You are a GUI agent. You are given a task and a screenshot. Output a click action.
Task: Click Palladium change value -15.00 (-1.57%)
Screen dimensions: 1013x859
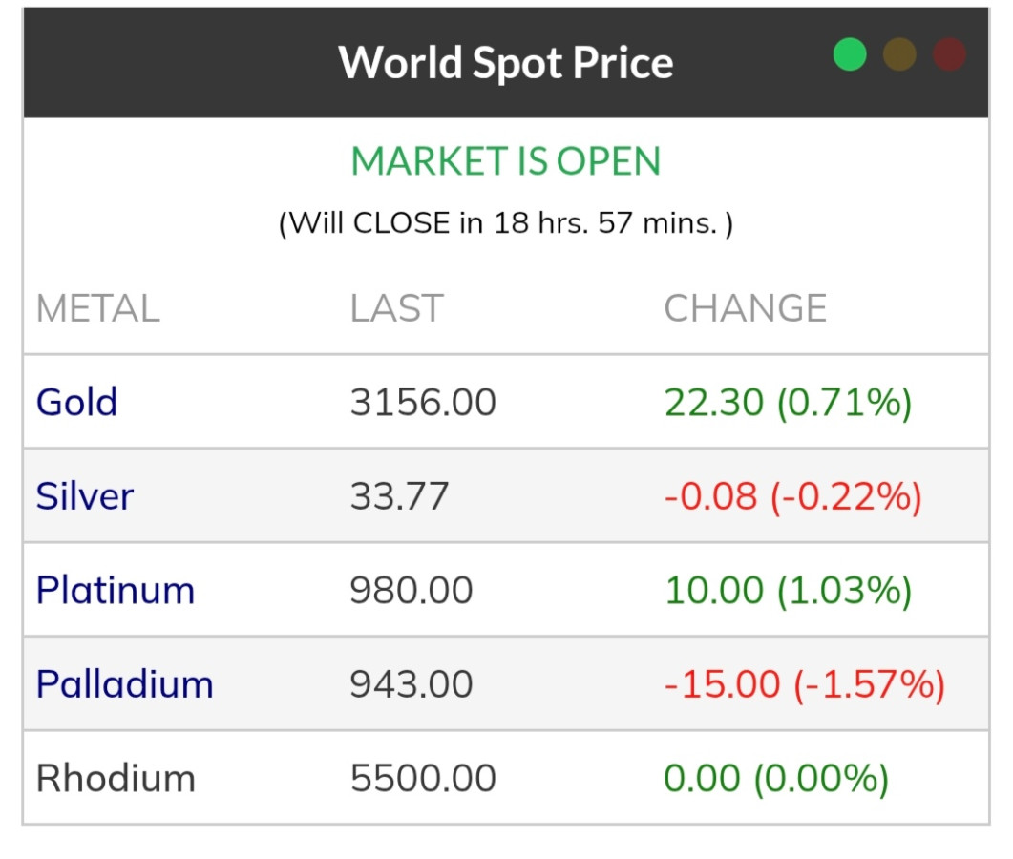click(x=804, y=684)
